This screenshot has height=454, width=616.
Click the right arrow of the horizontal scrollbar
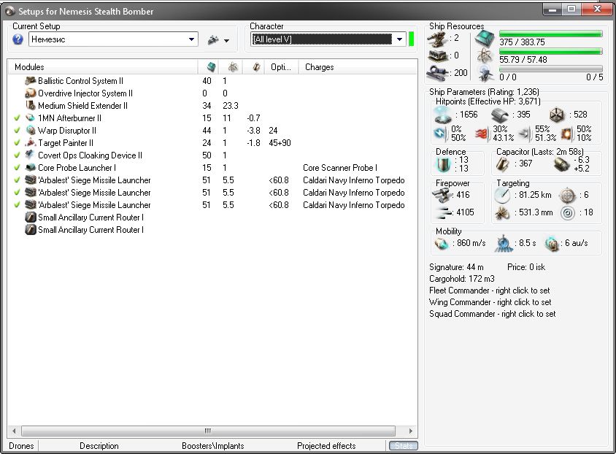click(410, 431)
